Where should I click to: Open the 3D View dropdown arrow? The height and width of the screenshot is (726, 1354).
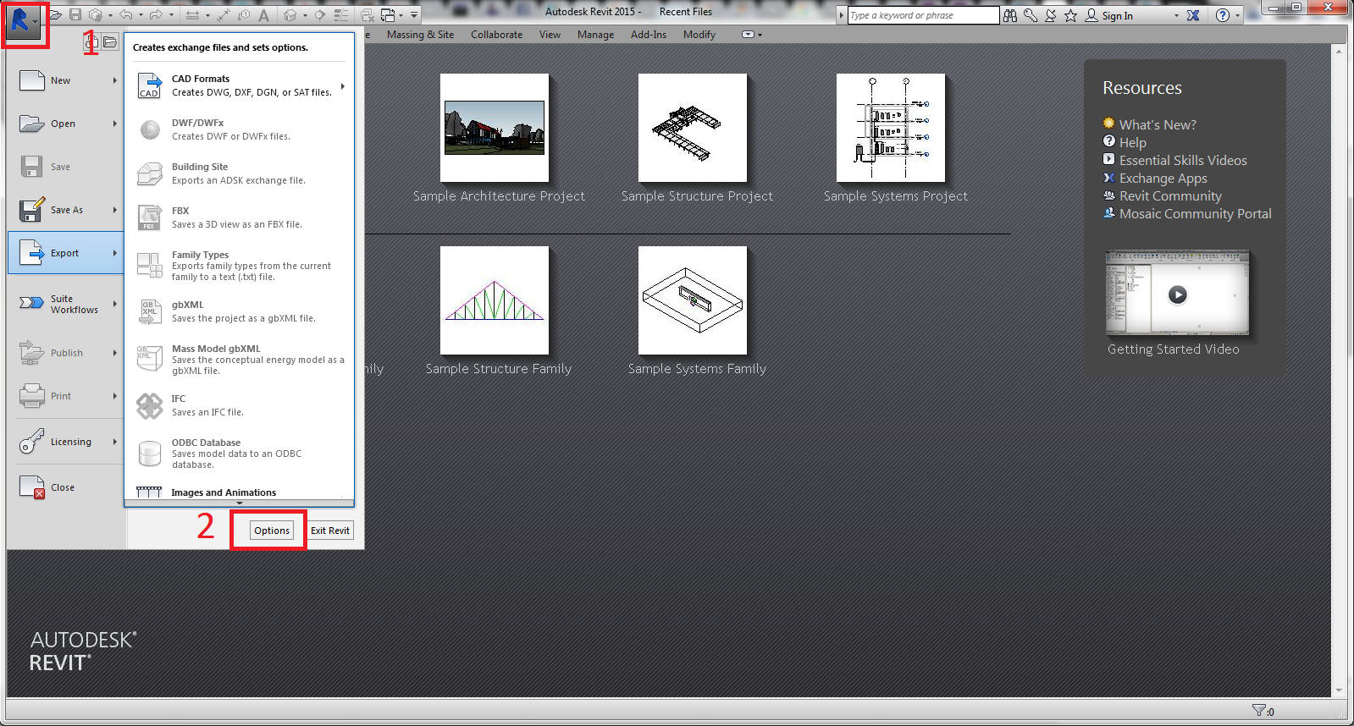pos(305,15)
